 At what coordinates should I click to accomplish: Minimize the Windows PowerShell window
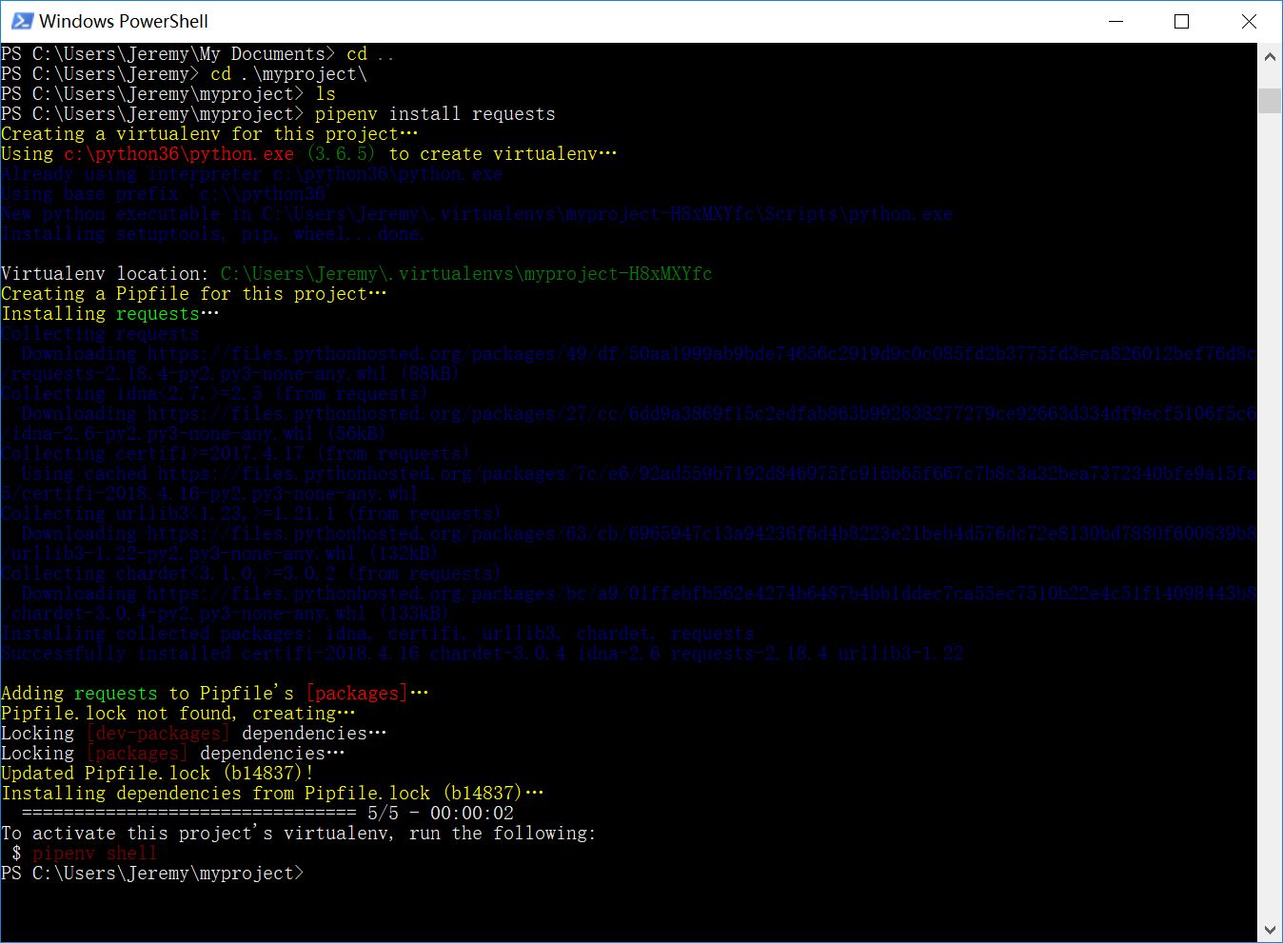pos(1115,21)
